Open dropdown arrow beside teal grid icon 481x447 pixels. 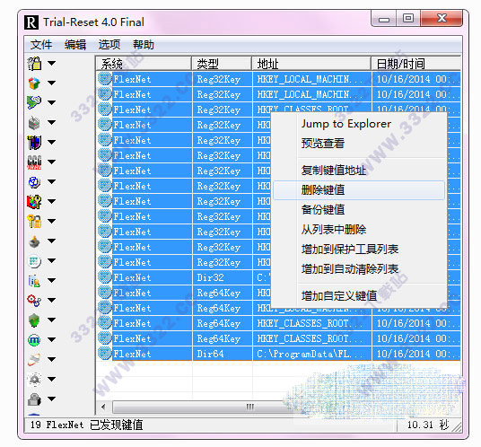51,260
